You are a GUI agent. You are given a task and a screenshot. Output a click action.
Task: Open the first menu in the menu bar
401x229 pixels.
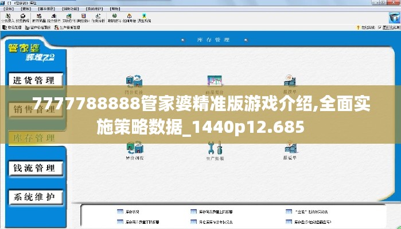[9, 9]
